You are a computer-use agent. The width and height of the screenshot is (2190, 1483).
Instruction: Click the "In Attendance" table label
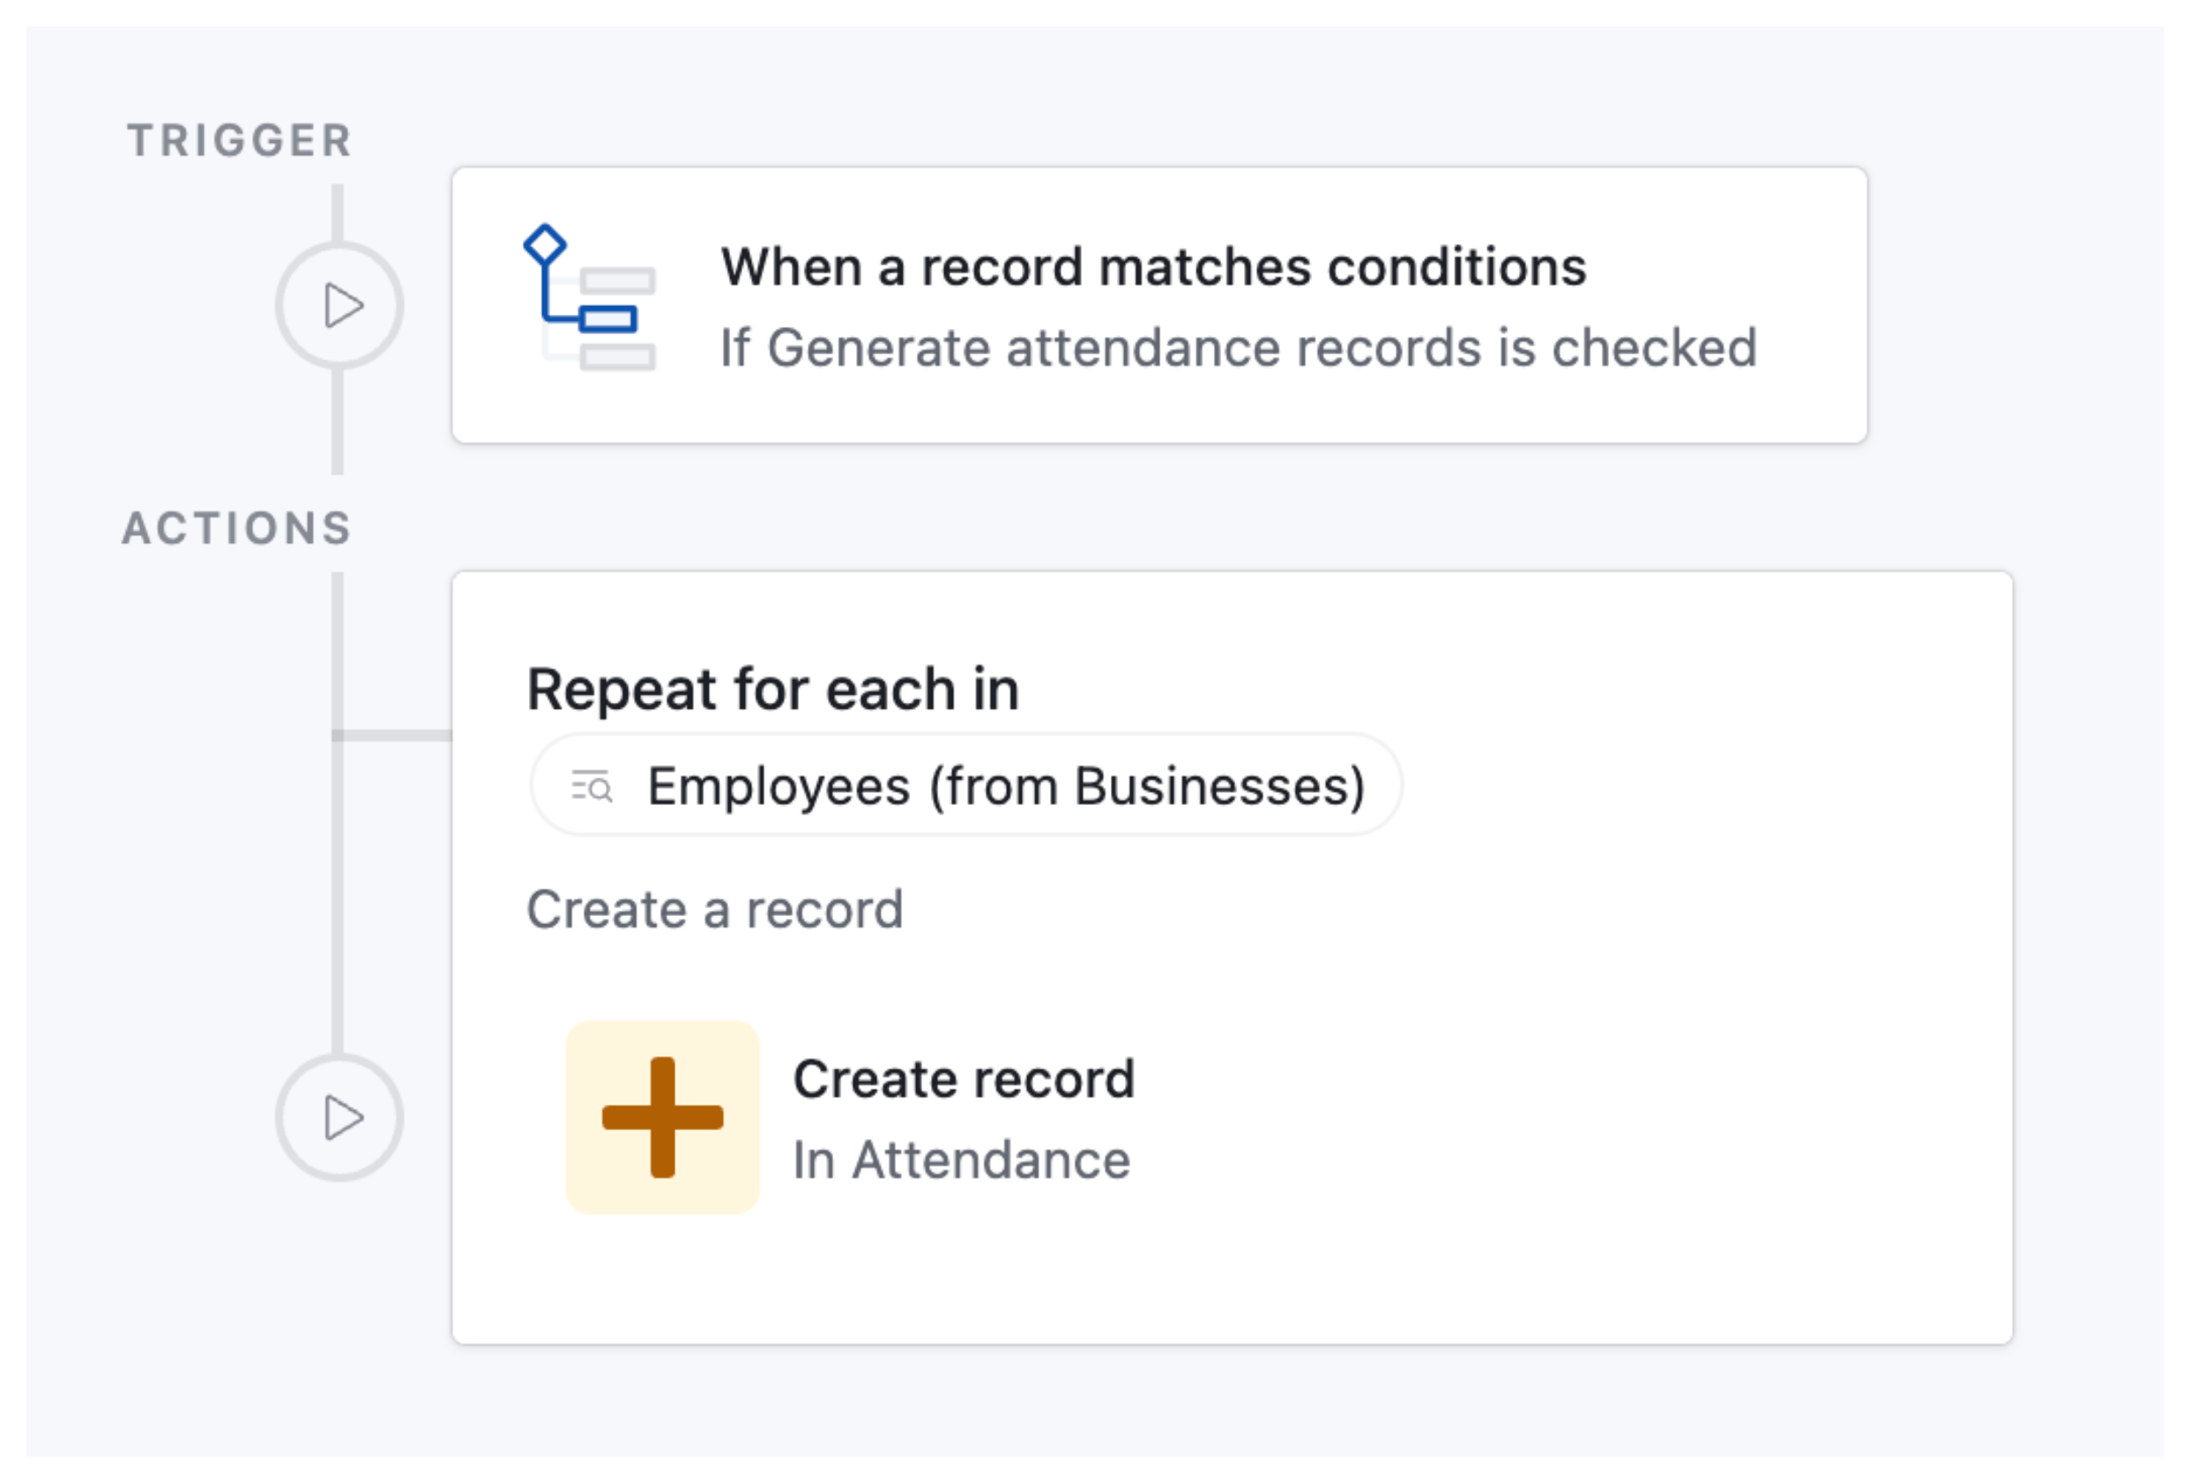[961, 1159]
